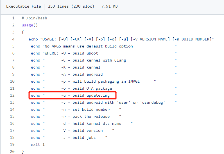Click the '253 lines (230 sloc)' text

(x=71, y=6)
